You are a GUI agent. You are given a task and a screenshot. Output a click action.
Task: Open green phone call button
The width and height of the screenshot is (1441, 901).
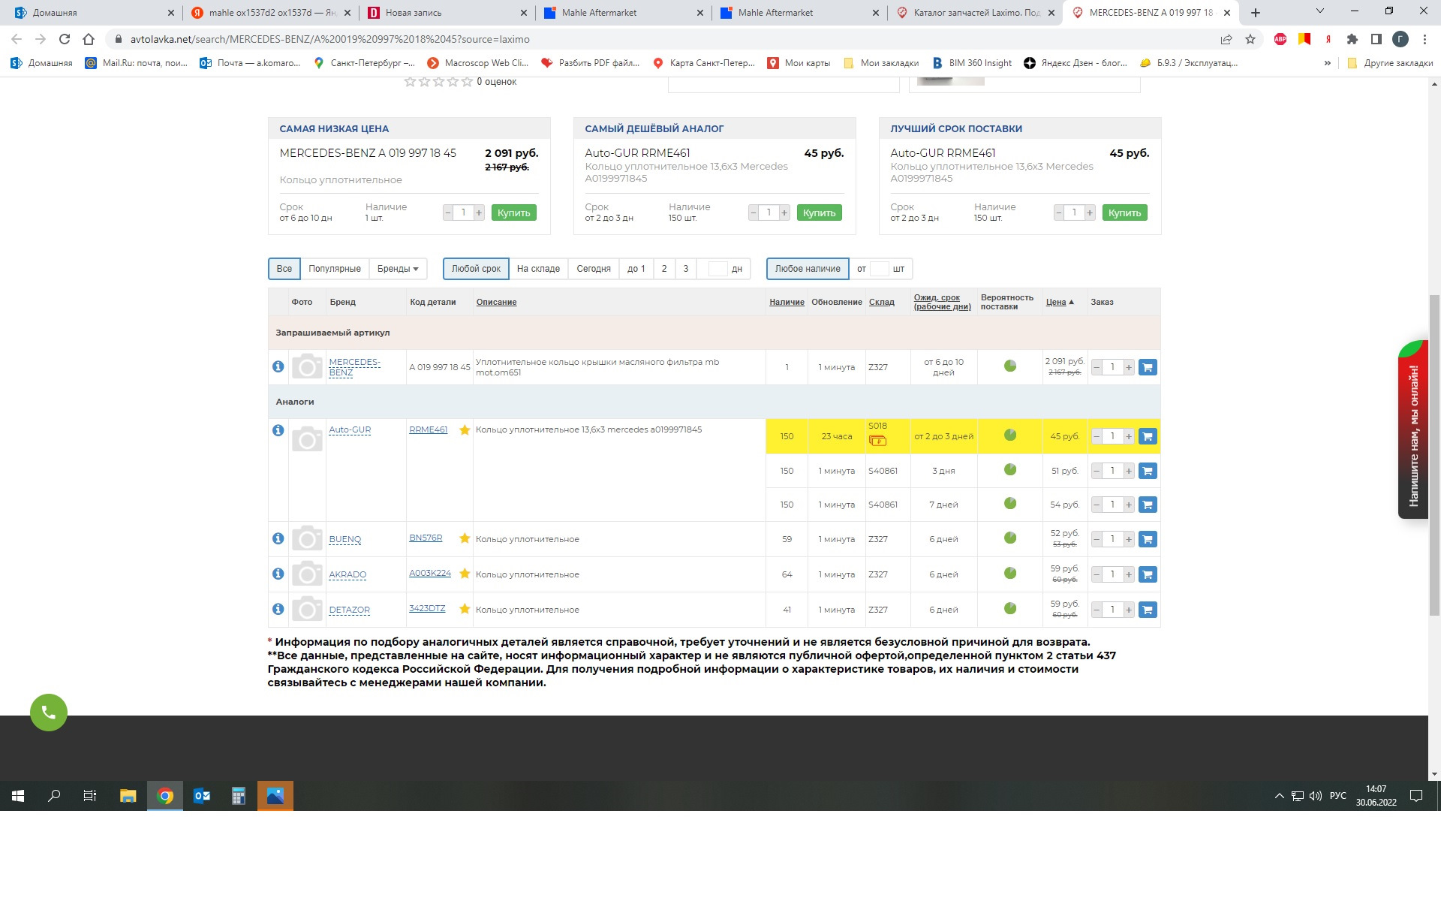(49, 712)
